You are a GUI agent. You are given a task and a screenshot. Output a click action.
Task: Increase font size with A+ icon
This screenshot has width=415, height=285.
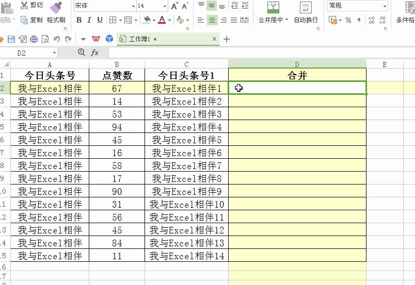pos(174,6)
